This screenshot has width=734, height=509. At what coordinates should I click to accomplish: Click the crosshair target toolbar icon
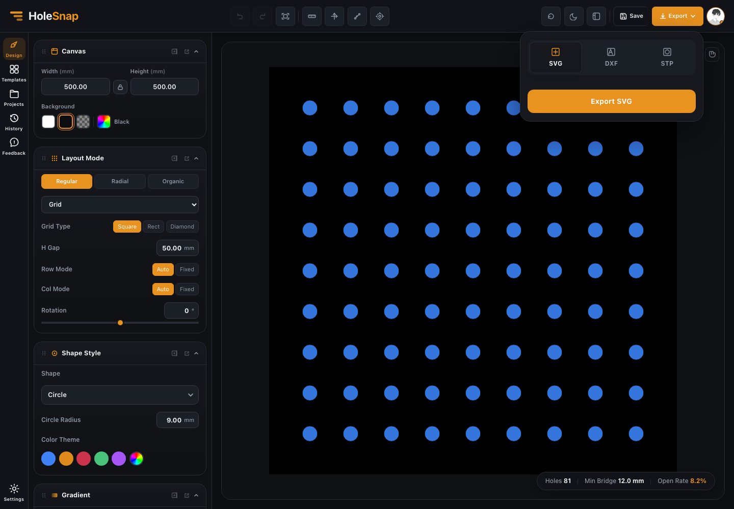tap(380, 16)
